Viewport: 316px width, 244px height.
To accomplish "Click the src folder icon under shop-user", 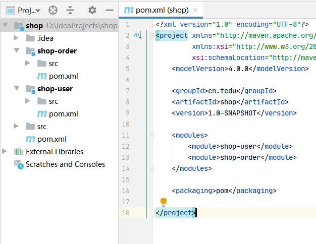I will [42, 101].
